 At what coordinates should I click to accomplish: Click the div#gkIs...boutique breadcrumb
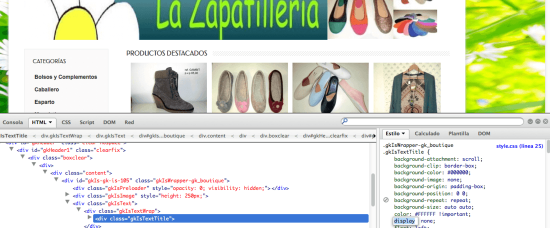click(x=161, y=135)
